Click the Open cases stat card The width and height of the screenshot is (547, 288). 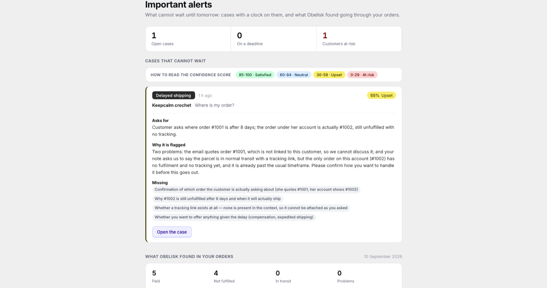(x=188, y=39)
